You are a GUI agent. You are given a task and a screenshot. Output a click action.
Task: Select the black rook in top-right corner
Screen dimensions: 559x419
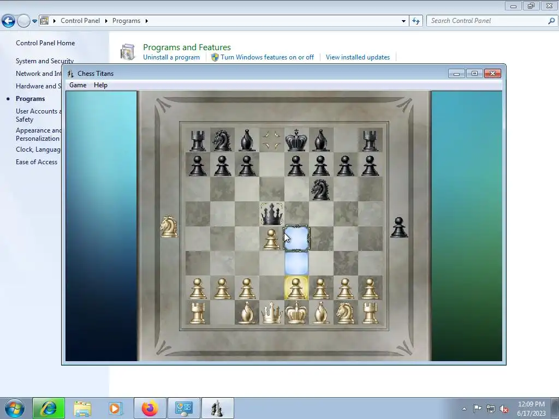pyautogui.click(x=370, y=140)
